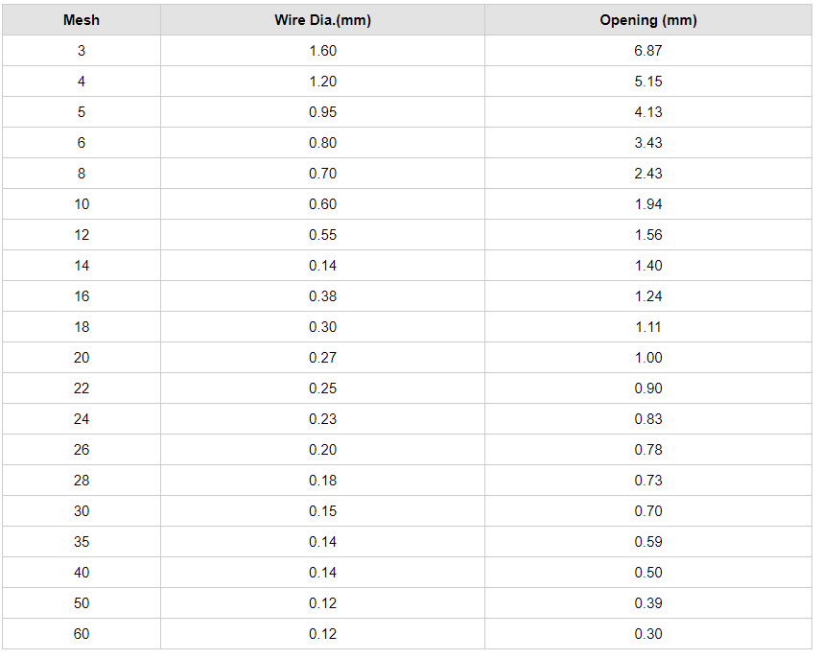Click opening value 6.87
Screen dimensions: 822x659
point(648,51)
